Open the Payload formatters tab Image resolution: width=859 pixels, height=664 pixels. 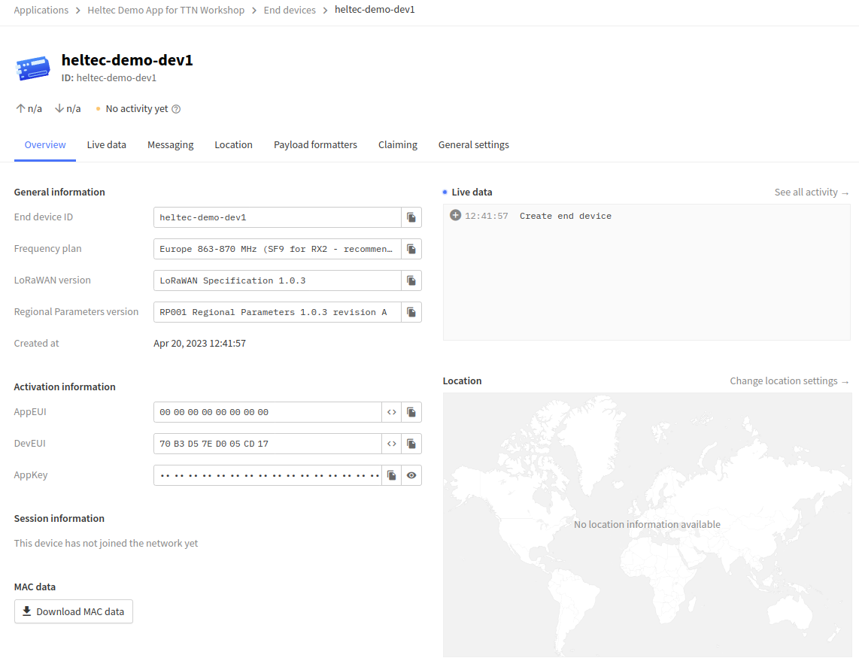[316, 144]
